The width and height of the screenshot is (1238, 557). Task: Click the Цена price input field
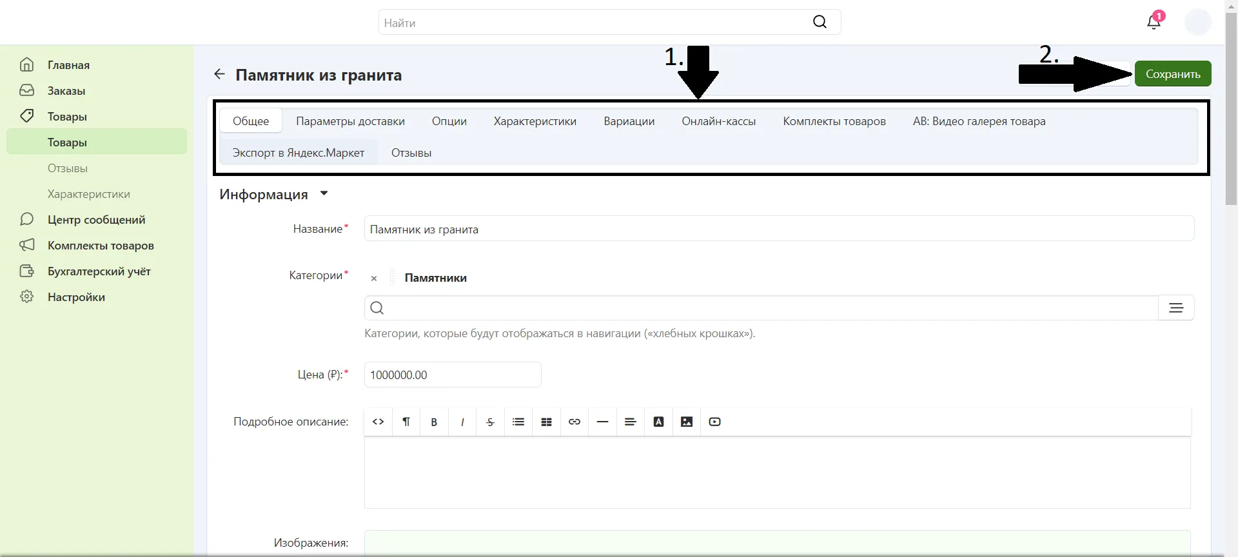(x=452, y=375)
